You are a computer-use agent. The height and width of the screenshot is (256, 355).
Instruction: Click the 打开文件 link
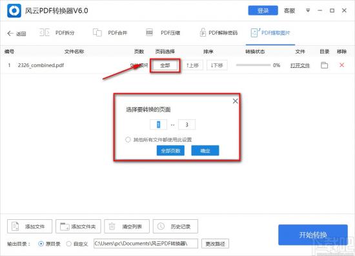coord(300,65)
